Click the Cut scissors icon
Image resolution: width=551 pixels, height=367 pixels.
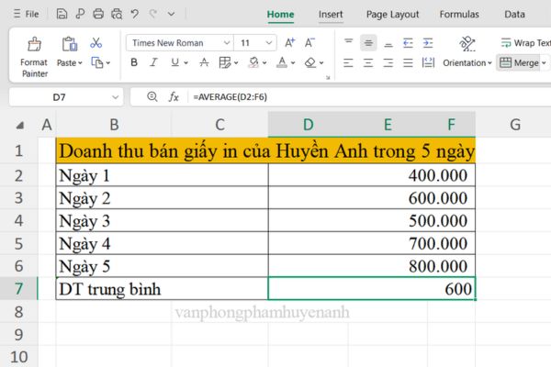pos(96,43)
